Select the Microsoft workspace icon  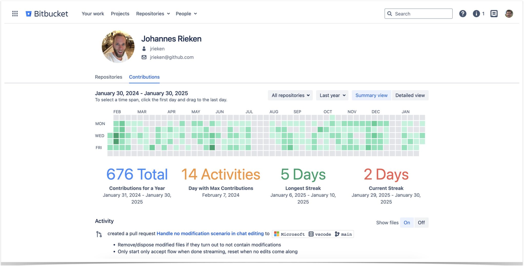coord(276,234)
